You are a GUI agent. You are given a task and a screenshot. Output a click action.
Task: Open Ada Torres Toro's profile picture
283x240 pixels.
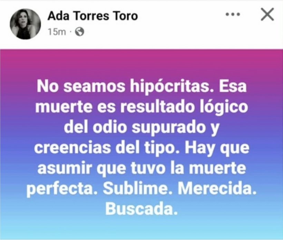click(26, 24)
